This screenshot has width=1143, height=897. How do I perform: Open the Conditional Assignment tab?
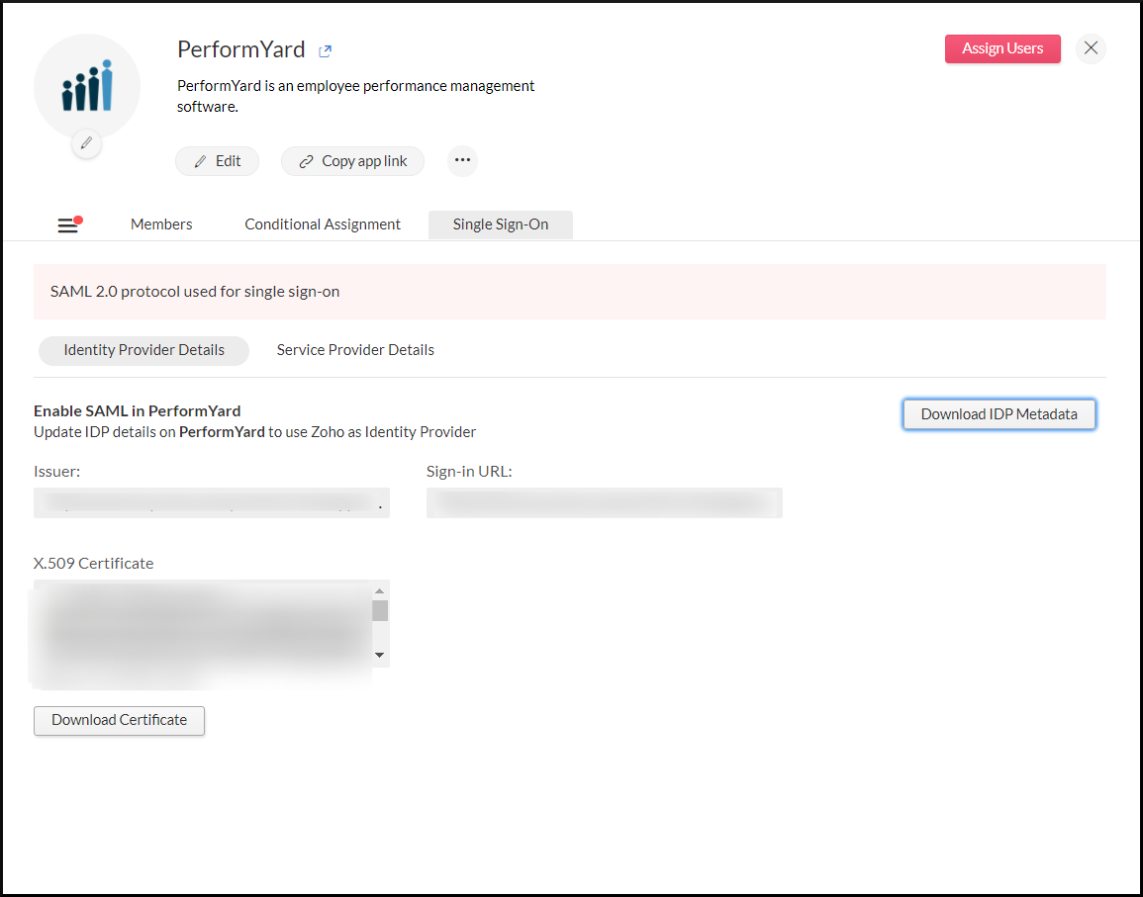pos(322,224)
